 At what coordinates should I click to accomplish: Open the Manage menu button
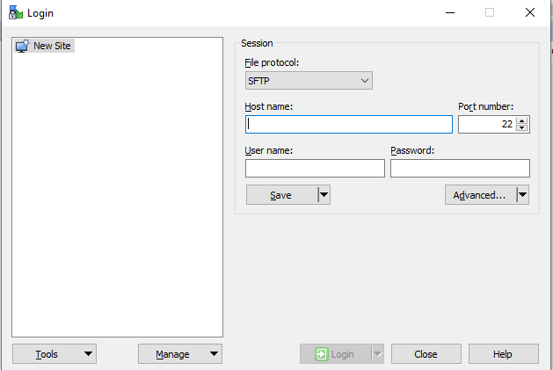click(x=180, y=354)
